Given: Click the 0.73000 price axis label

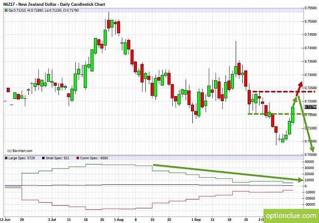Looking at the screenshot, I should point(311,75).
